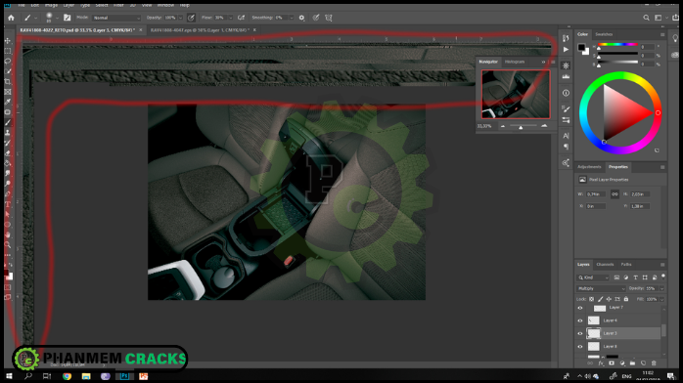The height and width of the screenshot is (383, 683).
Task: Open the Flow value dropdown
Action: 230,18
